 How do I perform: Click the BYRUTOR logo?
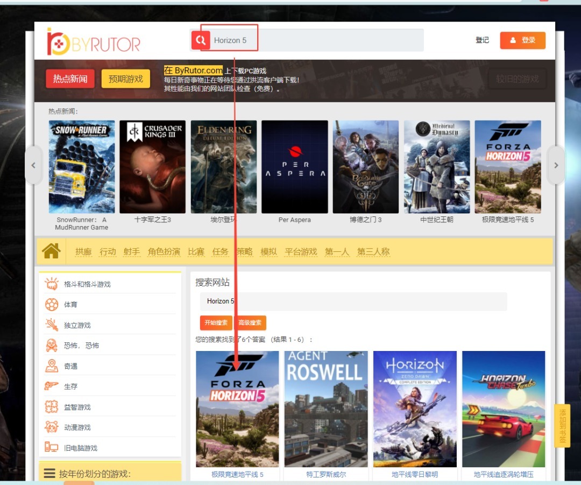pos(94,42)
